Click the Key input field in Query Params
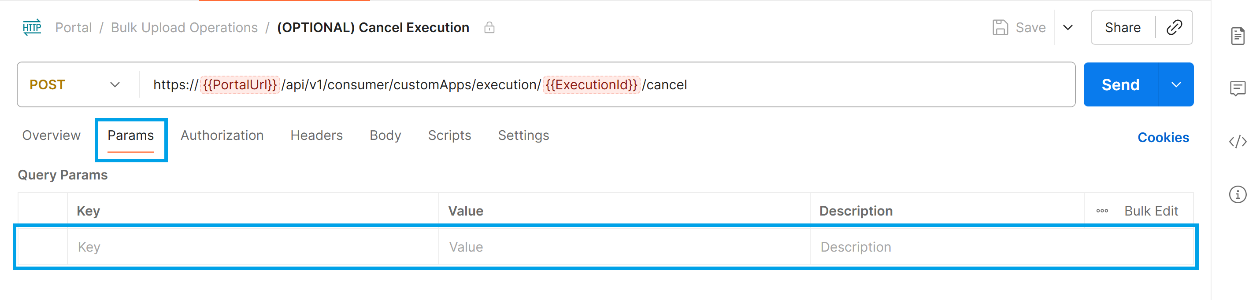Image resolution: width=1260 pixels, height=300 pixels. [245, 247]
